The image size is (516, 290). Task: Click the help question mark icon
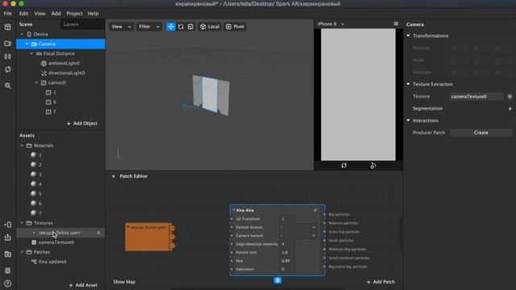7,284
